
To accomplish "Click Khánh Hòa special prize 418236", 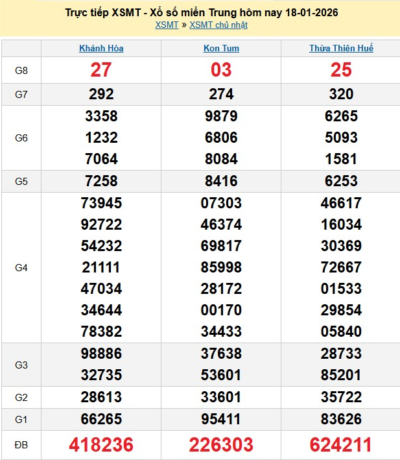I will tap(101, 444).
